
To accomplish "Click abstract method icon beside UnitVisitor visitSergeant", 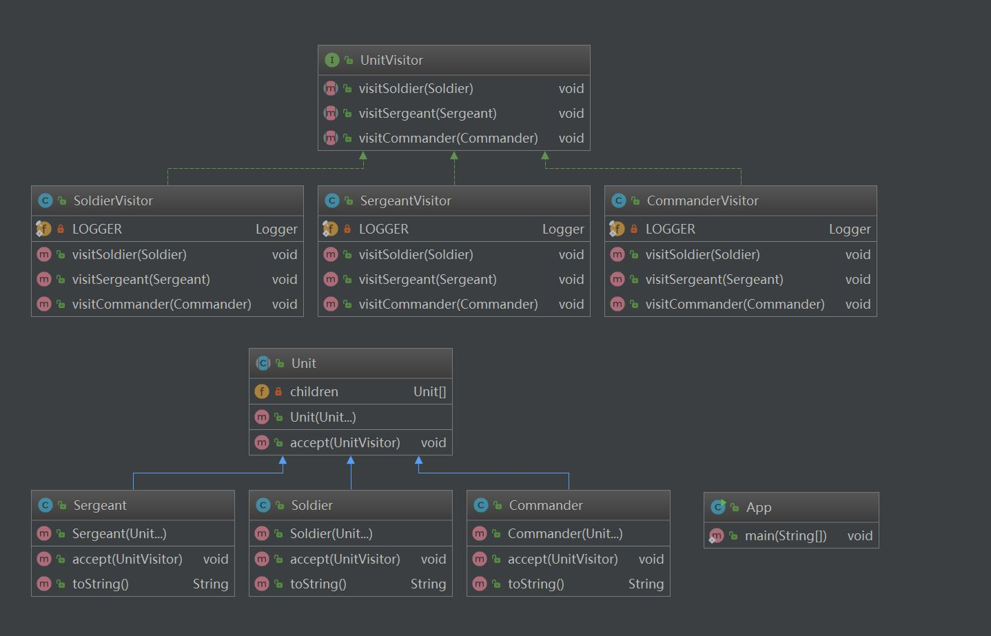I will (x=330, y=113).
